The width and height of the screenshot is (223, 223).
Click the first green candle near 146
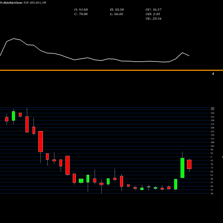pyautogui.click(x=13, y=116)
